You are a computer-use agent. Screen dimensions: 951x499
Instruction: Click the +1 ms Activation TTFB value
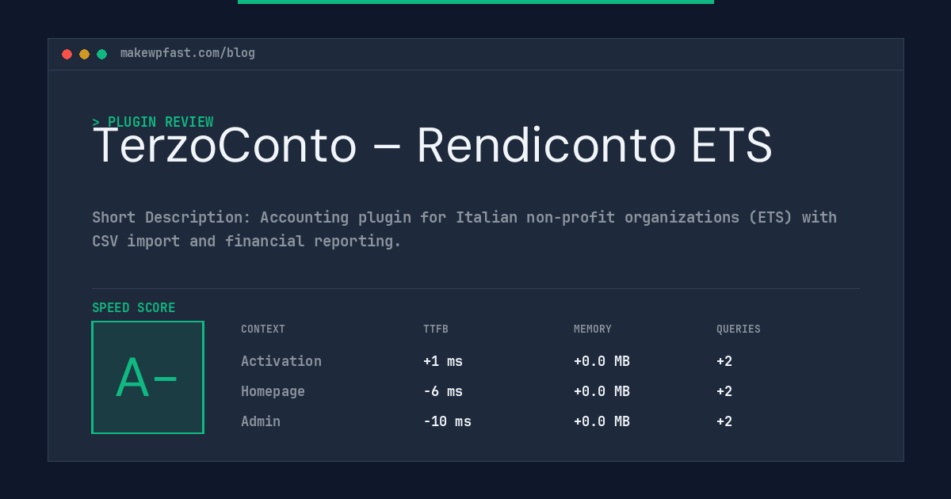point(443,361)
